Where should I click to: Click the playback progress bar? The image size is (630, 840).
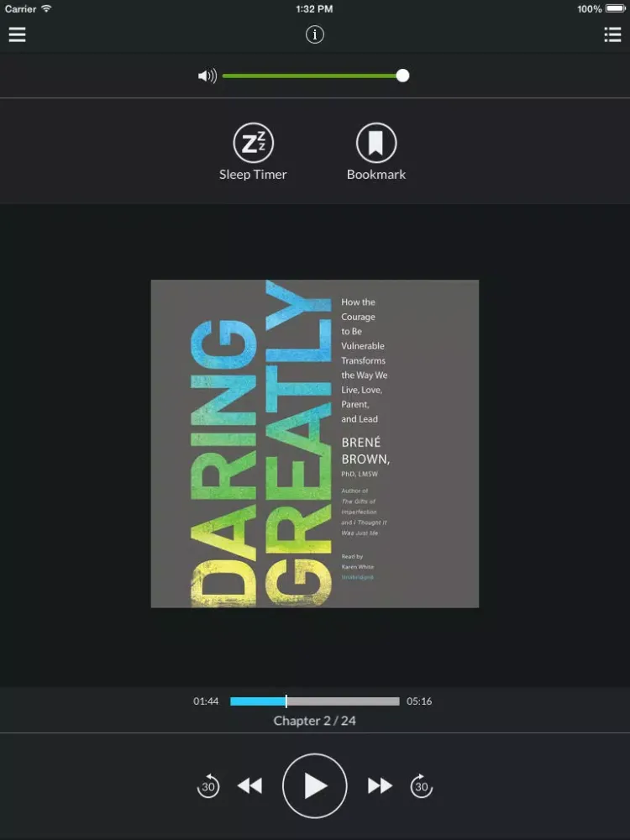[314, 701]
